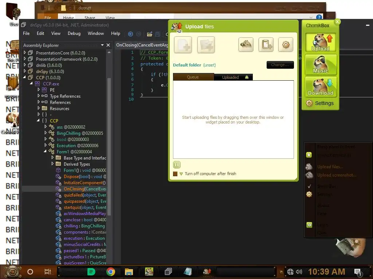
Task: Select the minusSocialCredits field
Action: point(85,244)
